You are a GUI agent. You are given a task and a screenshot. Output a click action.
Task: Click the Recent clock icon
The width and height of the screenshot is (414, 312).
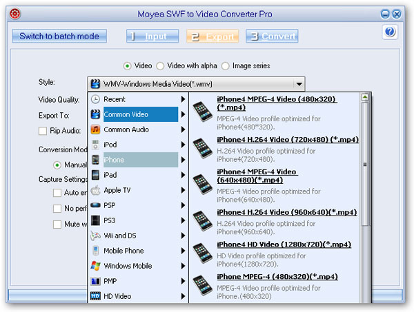tap(95, 99)
